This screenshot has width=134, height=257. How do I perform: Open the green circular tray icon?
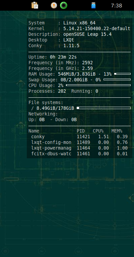(x=64, y=5)
